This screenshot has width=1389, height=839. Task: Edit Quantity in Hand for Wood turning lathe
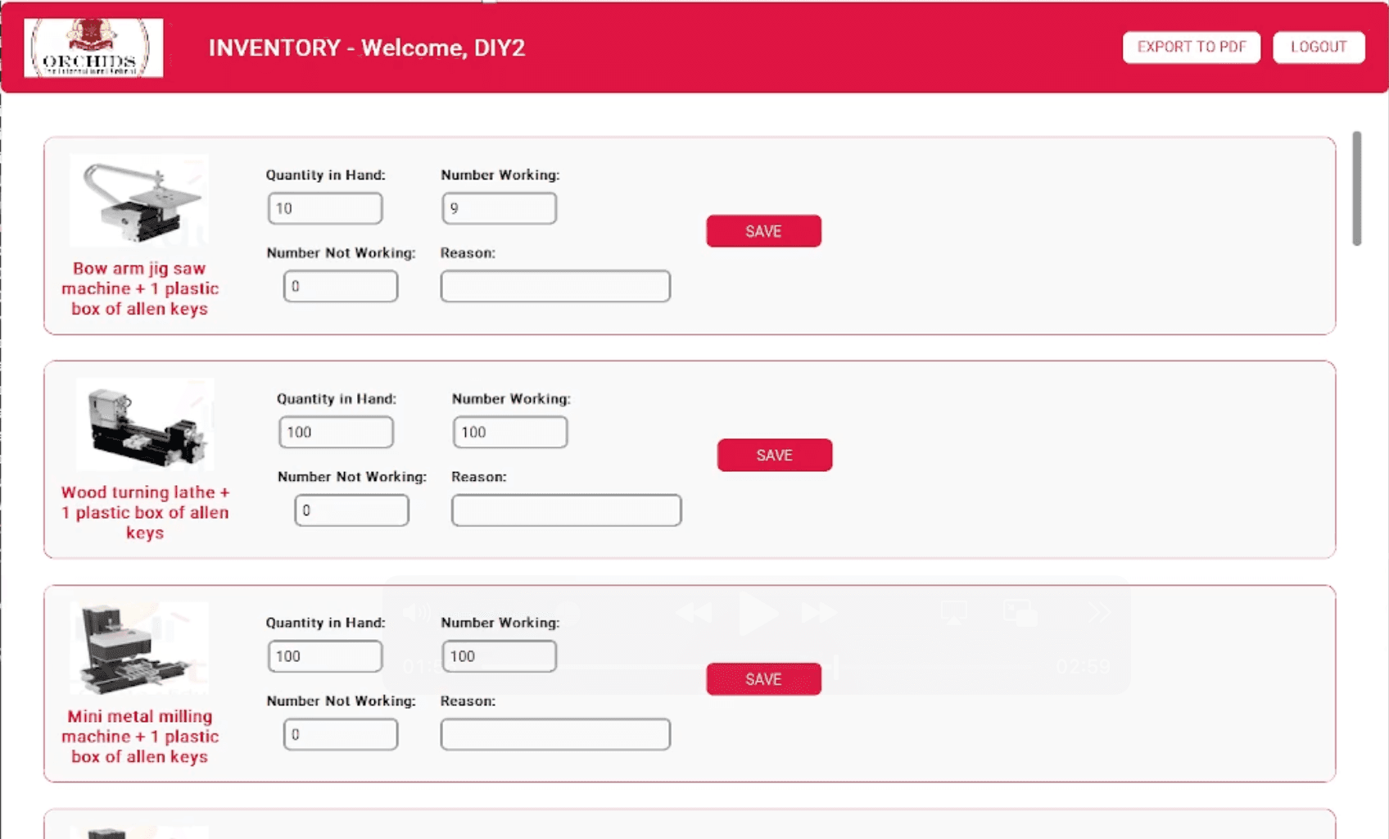point(336,432)
